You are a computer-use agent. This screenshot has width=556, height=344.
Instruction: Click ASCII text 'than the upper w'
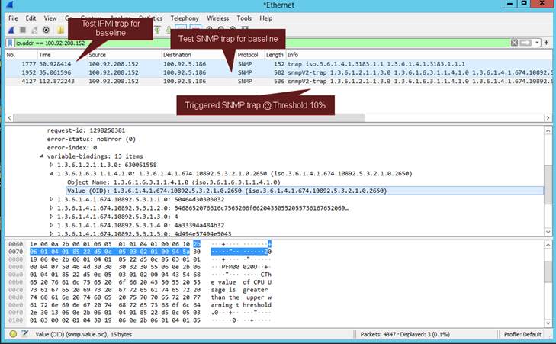pos(241,297)
